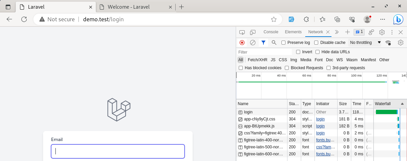Viewport: 407px width, 161px height.
Task: Open network conditions wifi icon
Action: click(388, 43)
